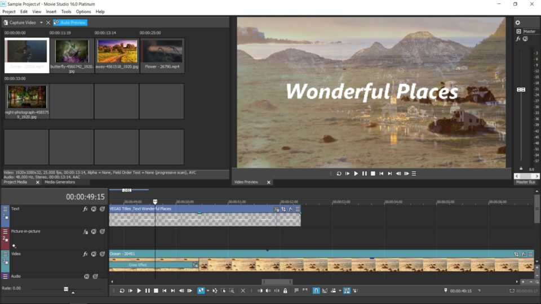This screenshot has width=541, height=304.
Task: Open Generated Media editor on the Text clip
Action: click(276, 209)
